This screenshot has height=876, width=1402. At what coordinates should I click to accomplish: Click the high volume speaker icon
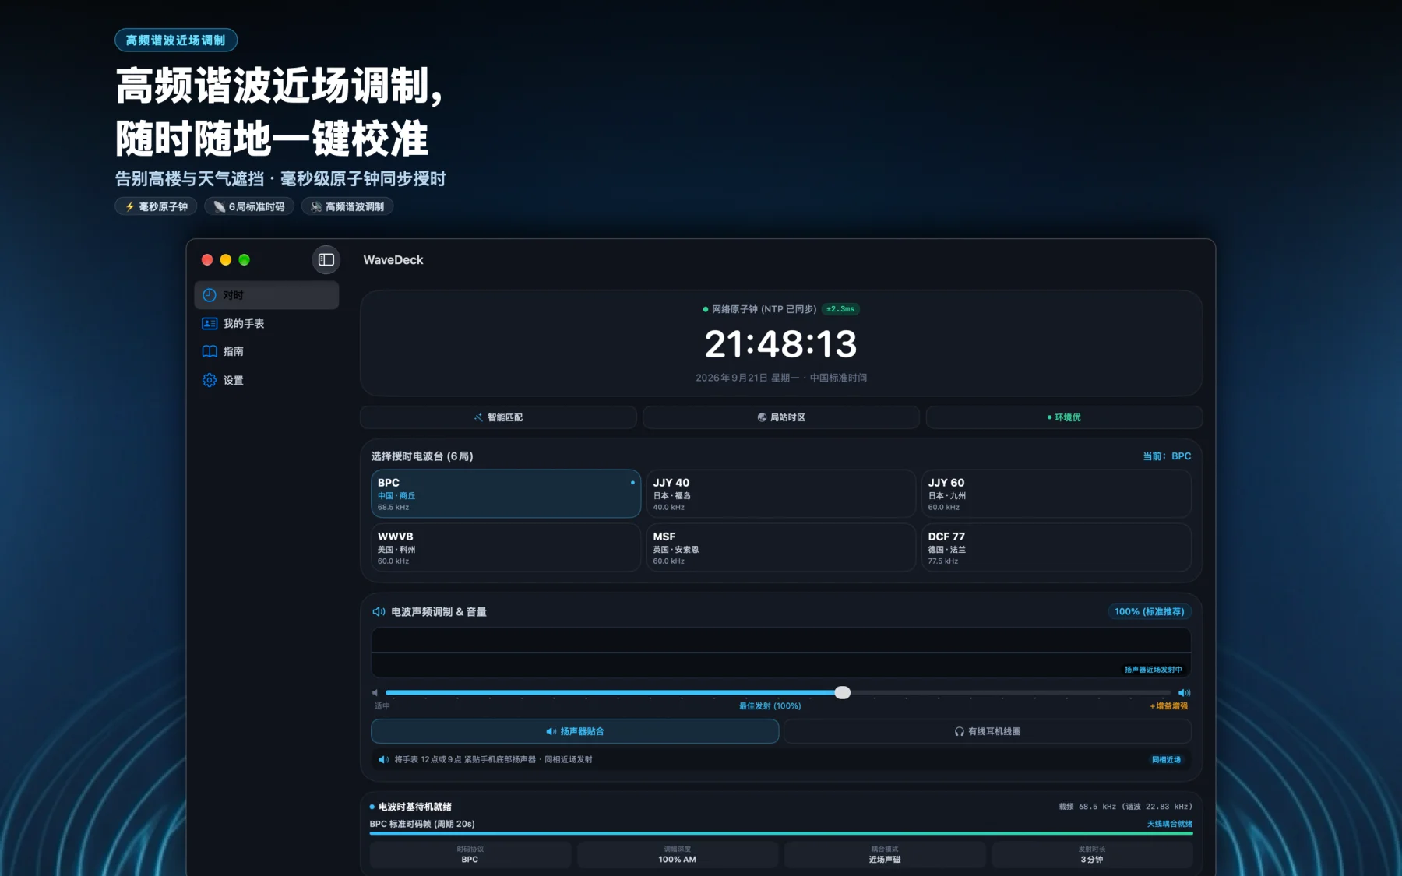click(1184, 692)
